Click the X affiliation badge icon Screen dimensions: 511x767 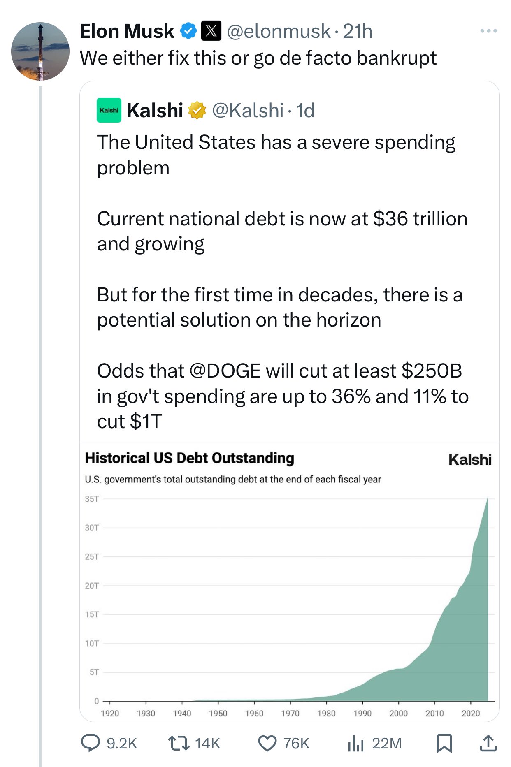click(x=211, y=31)
